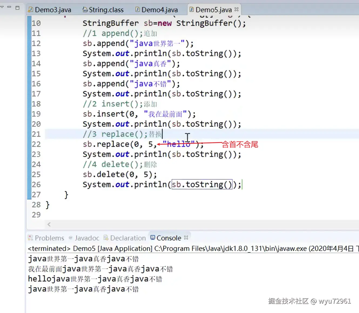
Task: Click the Java file icon on Demo3.java tab
Action: (x=31, y=10)
